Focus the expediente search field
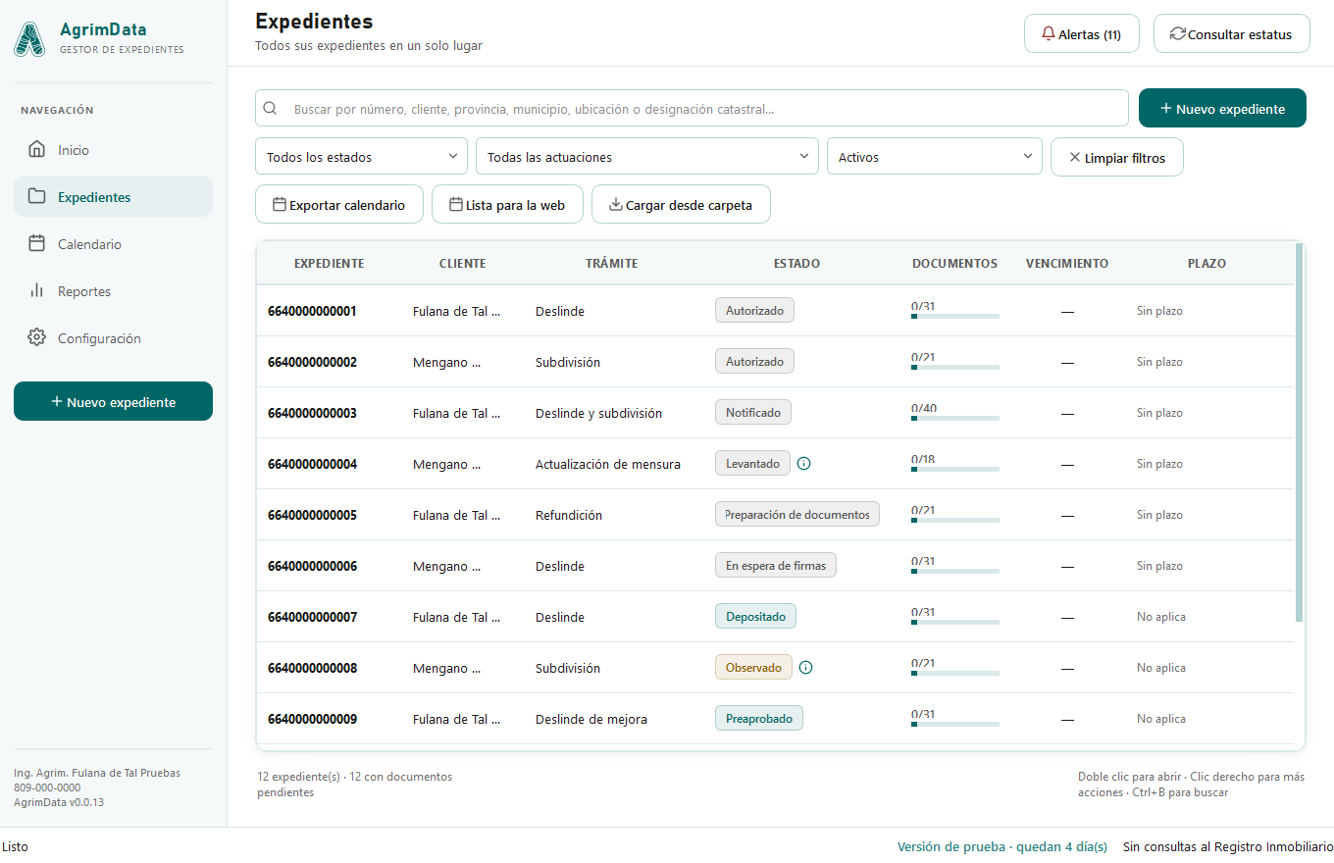 tap(692, 109)
